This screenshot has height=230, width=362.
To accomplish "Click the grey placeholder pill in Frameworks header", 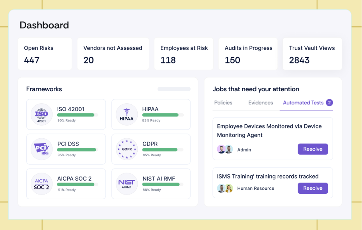I will click(174, 89).
